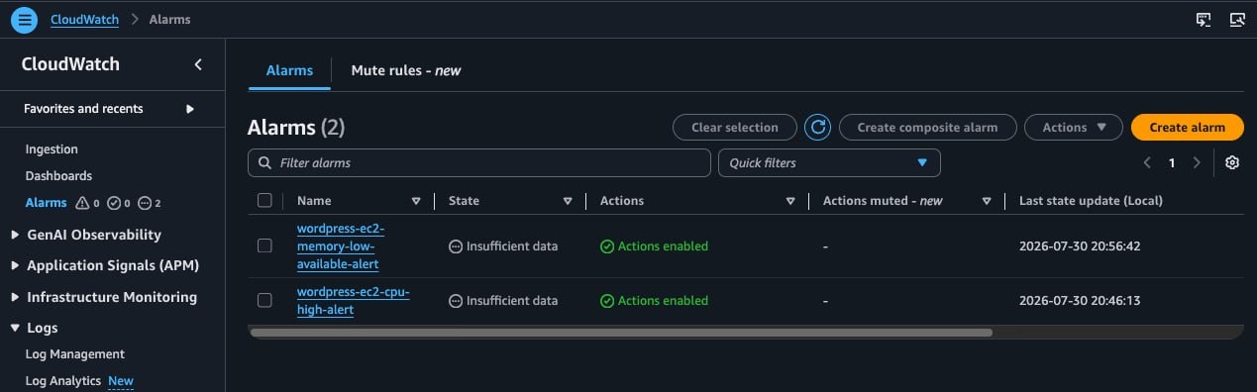The image size is (1257, 392).
Task: Open wordpress-ec2-memory-low-available-alert alarm link
Action: tap(341, 246)
